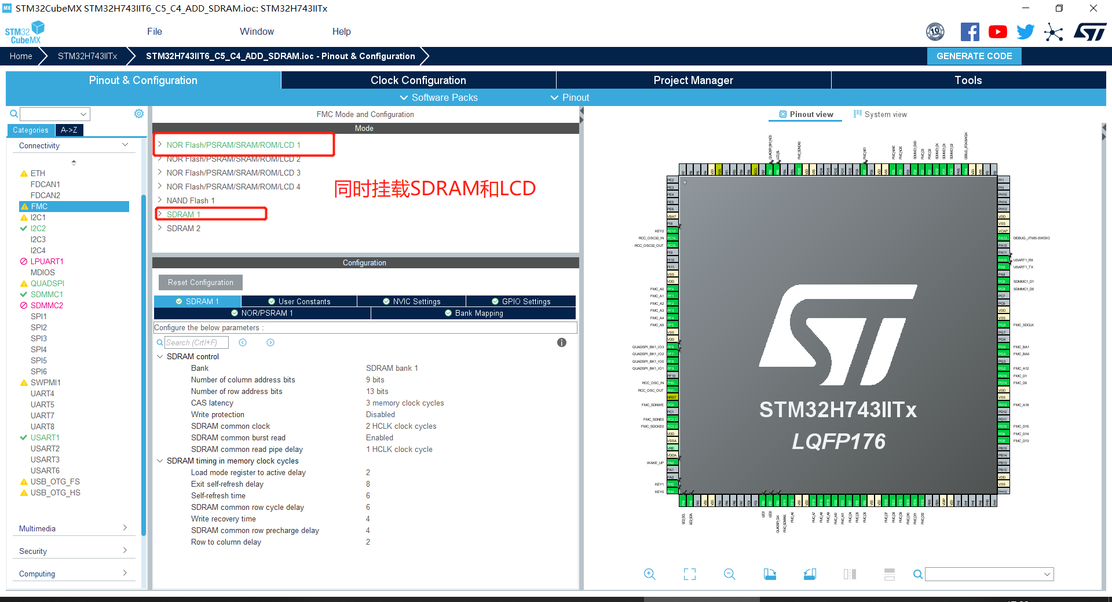Click the disabled icon beside LPUART1
Image resolution: width=1112 pixels, height=602 pixels.
(x=24, y=261)
